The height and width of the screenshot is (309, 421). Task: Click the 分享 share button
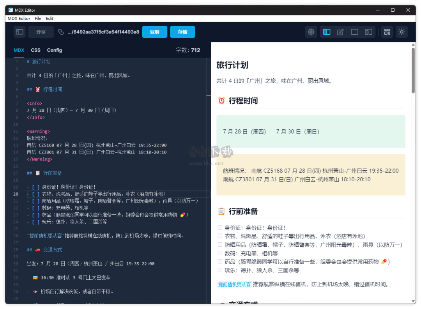pyautogui.click(x=41, y=32)
